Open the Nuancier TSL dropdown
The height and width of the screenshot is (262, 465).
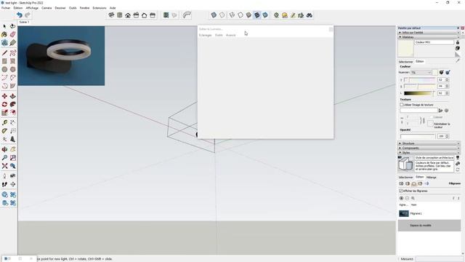421,73
